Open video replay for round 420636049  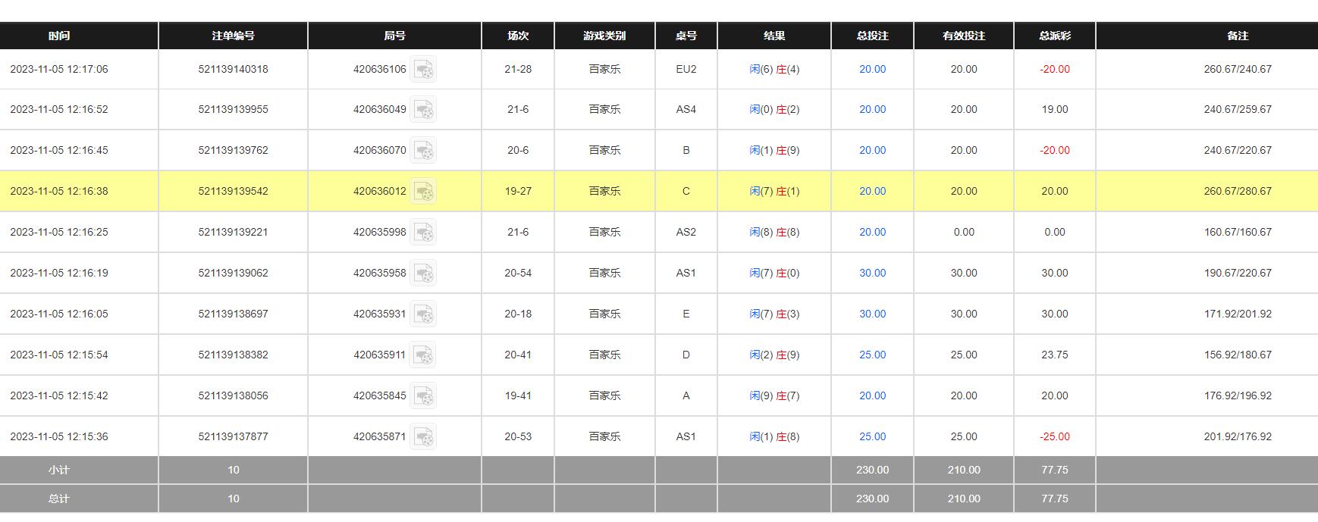[423, 110]
